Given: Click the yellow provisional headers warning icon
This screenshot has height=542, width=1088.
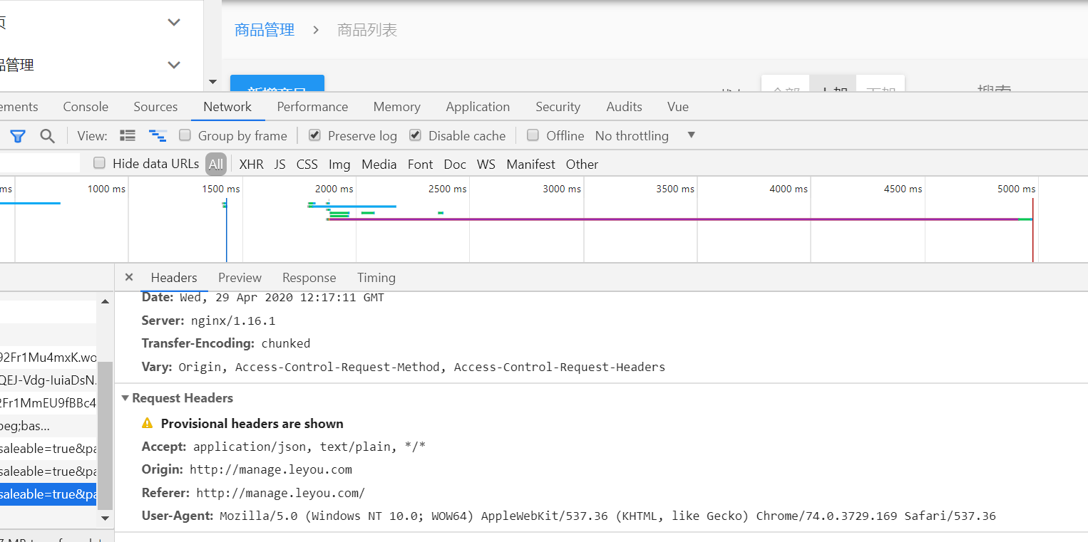Looking at the screenshot, I should [x=148, y=423].
